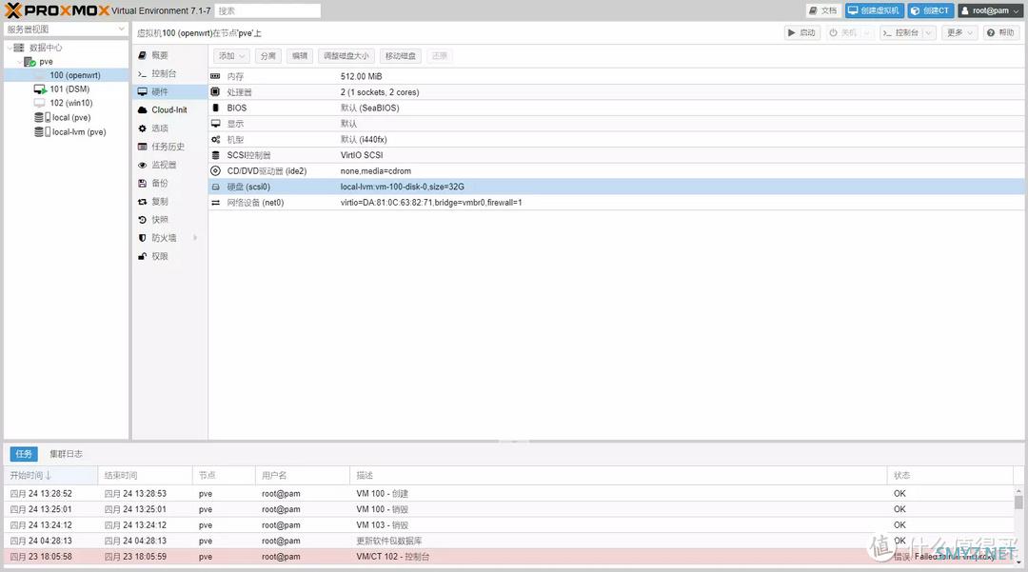This screenshot has width=1028, height=572.
Task: Click the 选项 gear icon
Action: tap(142, 128)
